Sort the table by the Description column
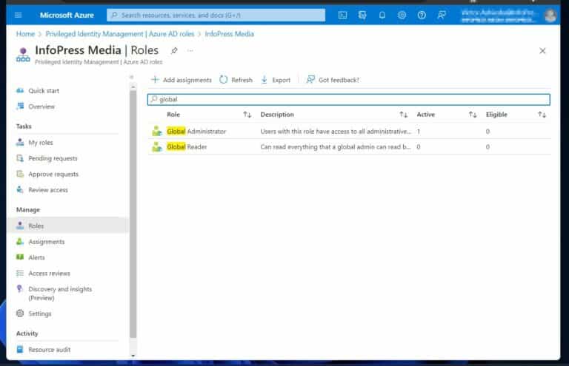 (x=404, y=115)
